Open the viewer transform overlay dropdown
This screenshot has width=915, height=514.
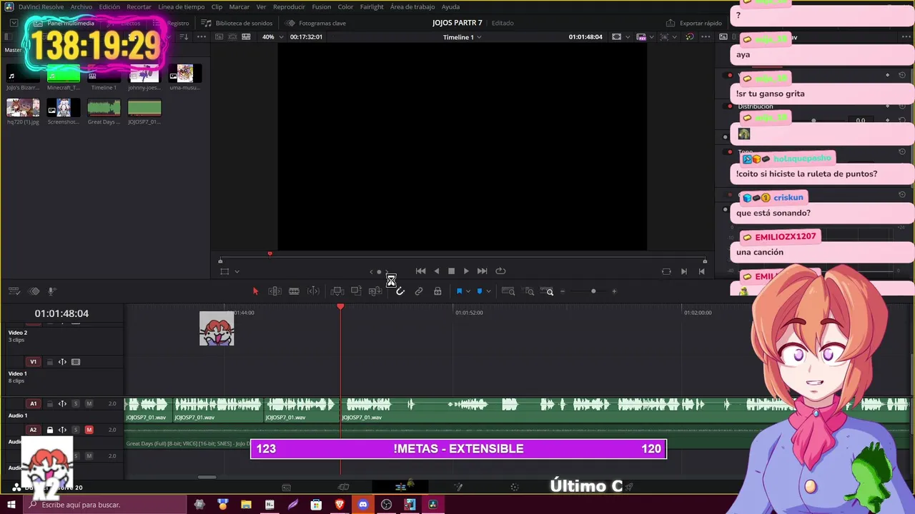237,271
